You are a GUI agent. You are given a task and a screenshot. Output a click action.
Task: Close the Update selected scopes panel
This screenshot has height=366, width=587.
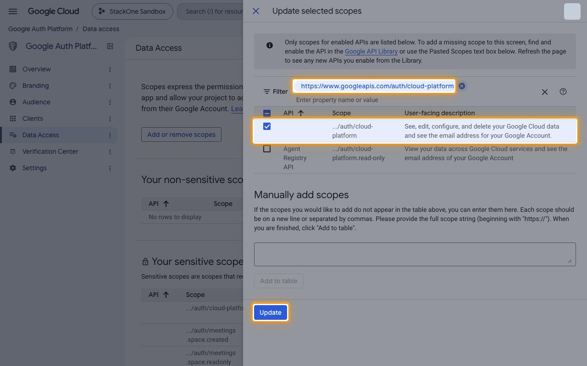256,11
